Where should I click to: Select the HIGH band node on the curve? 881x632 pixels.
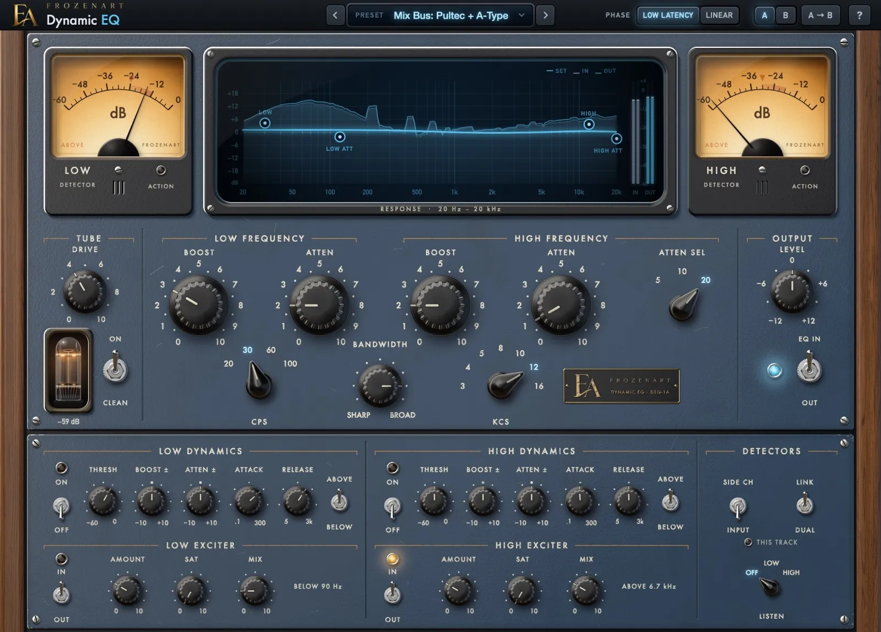tap(589, 124)
